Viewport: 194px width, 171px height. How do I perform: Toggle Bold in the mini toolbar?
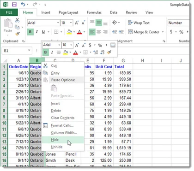(x=45, y=52)
